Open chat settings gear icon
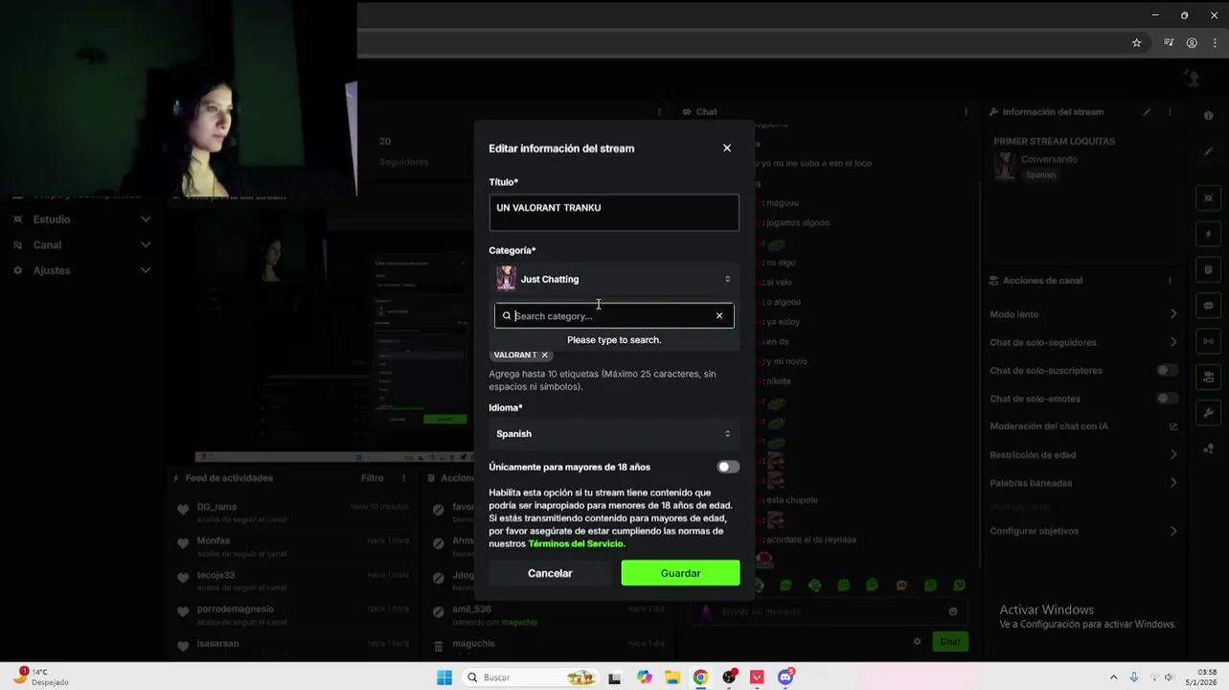The width and height of the screenshot is (1229, 690). pos(917,641)
